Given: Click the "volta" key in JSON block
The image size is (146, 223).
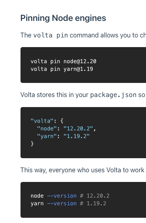Looking at the screenshot, I should coord(42,121).
